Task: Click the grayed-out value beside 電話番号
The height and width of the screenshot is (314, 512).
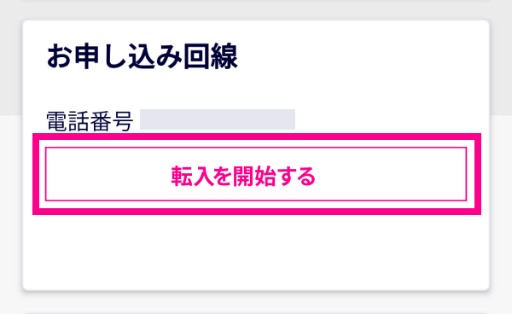Action: click(x=218, y=119)
